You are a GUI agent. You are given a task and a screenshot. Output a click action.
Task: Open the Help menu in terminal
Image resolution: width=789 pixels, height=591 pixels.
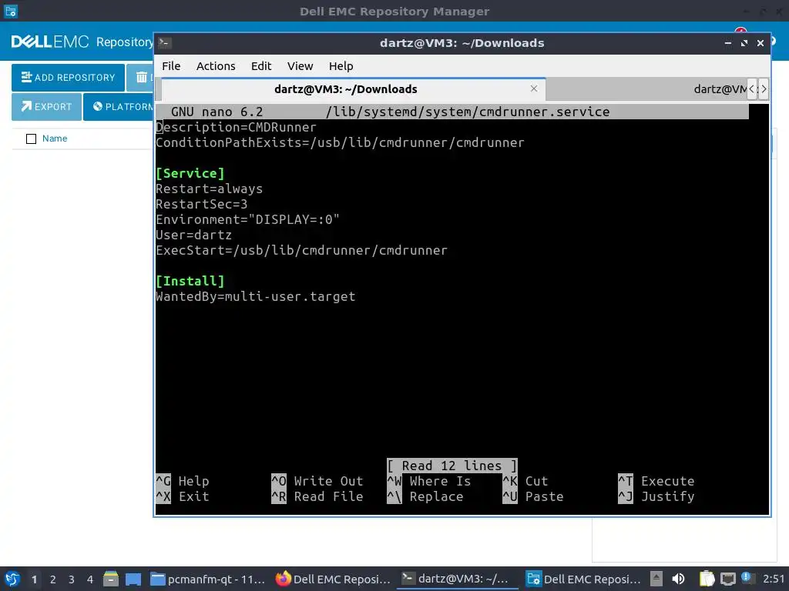(x=341, y=66)
